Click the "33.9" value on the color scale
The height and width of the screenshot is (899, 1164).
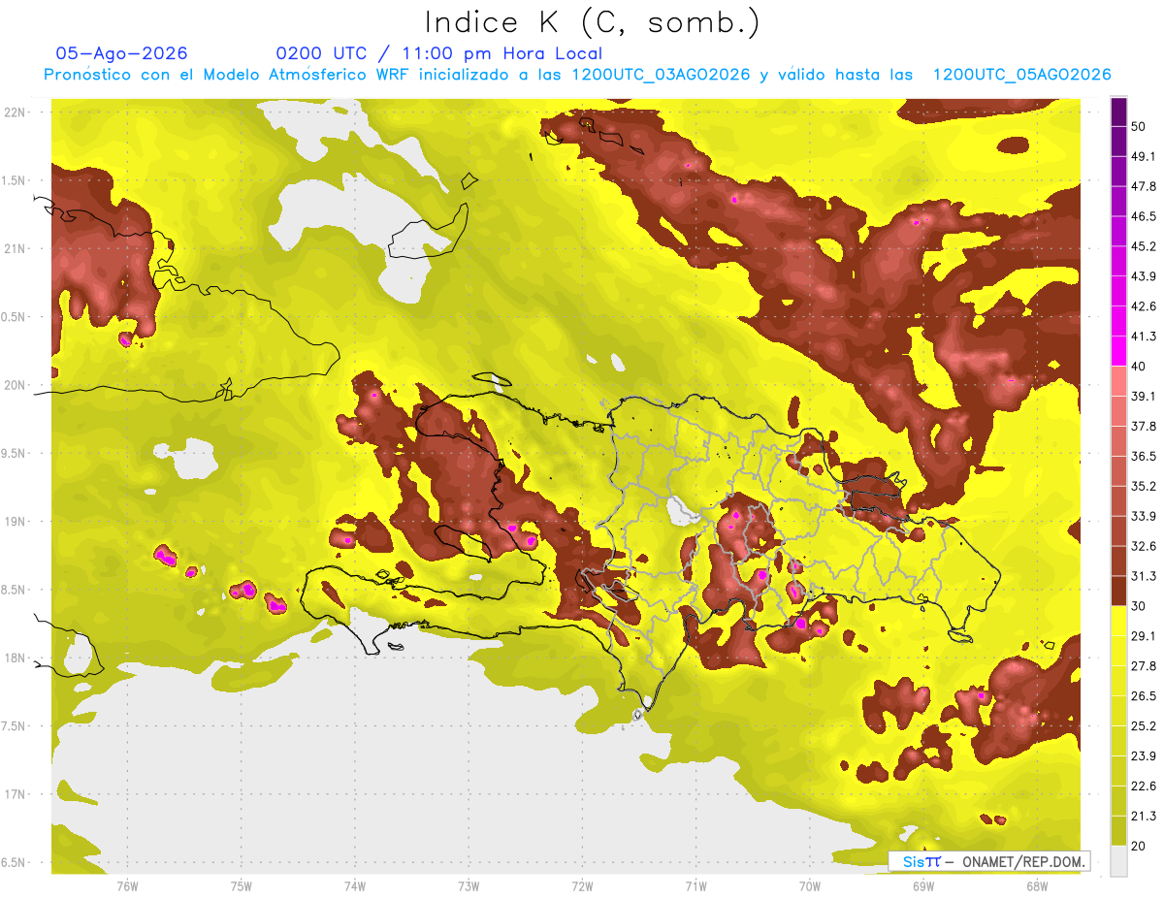(x=1143, y=516)
